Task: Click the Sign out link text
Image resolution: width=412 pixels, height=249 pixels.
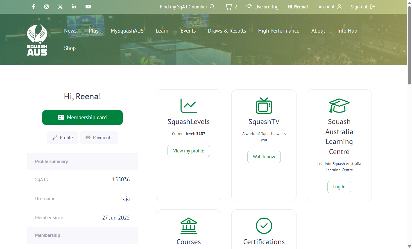Action: pos(359,7)
